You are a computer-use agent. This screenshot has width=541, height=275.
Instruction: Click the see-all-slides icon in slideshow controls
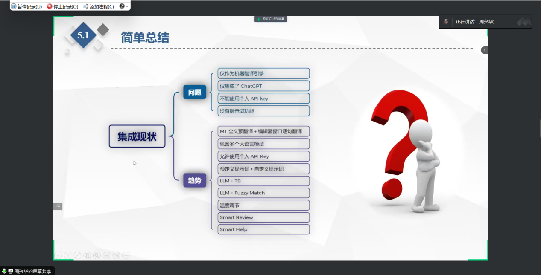(87, 255)
